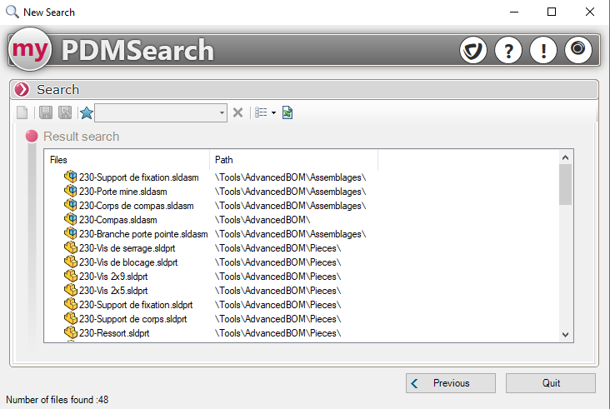
Task: Sort results by the Path column header
Action: coord(293,159)
